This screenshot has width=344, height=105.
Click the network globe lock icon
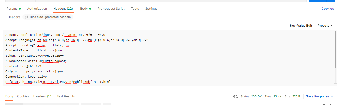tap(235, 96)
